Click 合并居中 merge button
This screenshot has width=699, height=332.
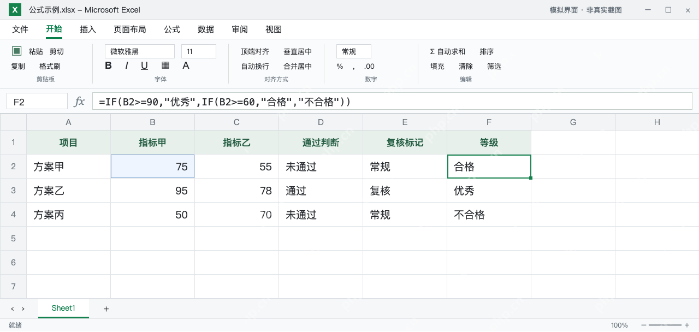click(298, 67)
